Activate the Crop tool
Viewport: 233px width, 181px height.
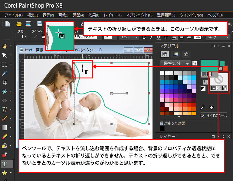5,82
